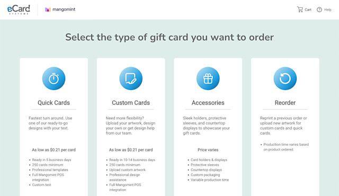
Task: Click the Quick Cards stopwatch icon
Action: (53, 78)
